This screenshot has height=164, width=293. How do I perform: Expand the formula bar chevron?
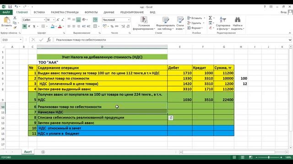pos(290,40)
